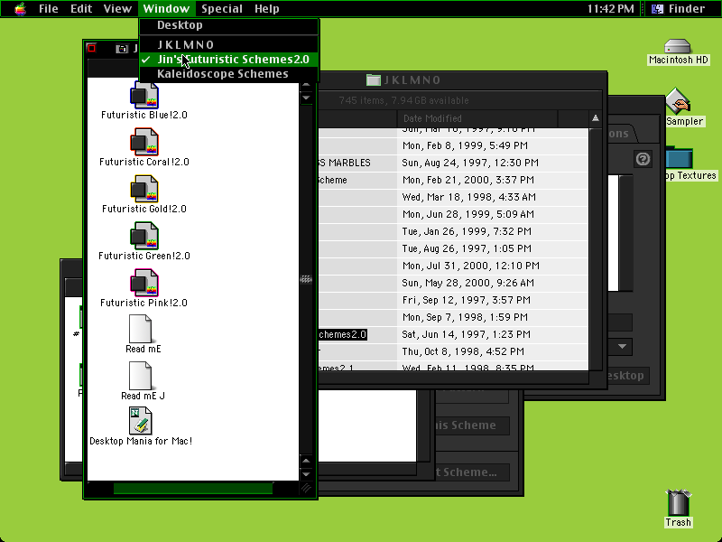
Task: Select row dated Fri, Sep 12, 1997
Action: coord(453,300)
